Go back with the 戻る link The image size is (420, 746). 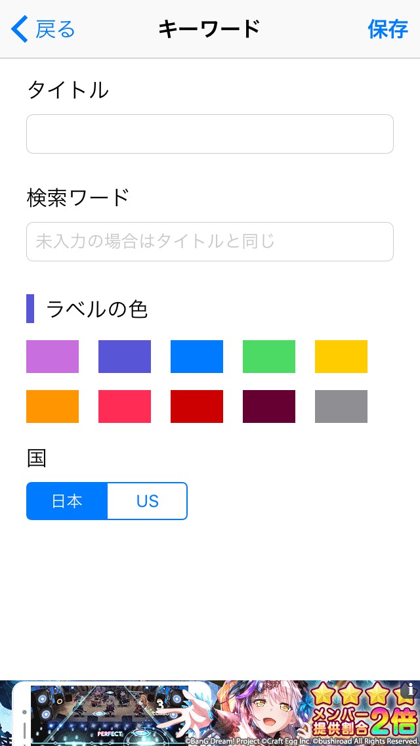click(x=55, y=30)
